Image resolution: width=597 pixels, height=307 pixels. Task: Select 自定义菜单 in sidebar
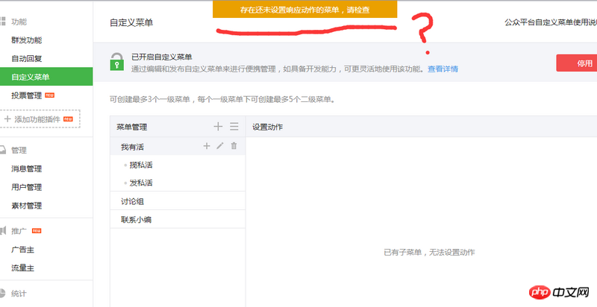pos(46,77)
